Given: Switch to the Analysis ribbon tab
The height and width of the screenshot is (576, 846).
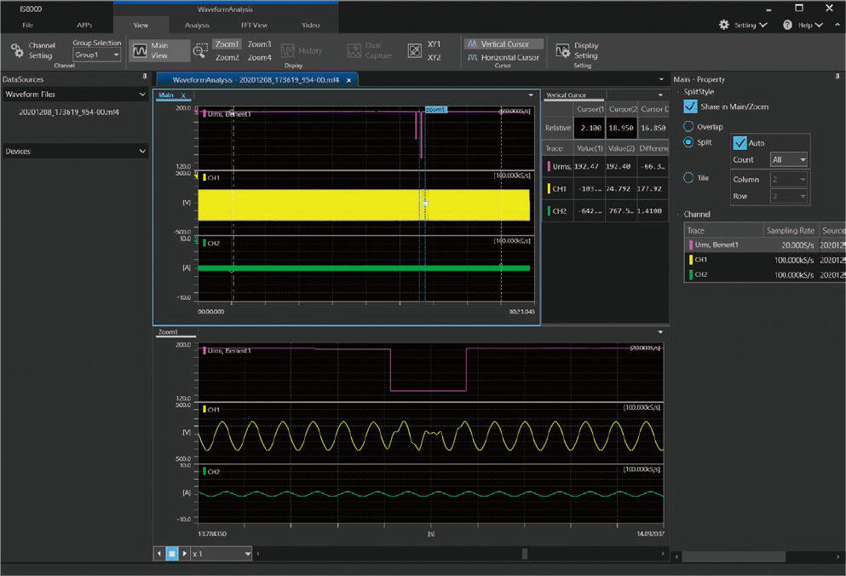Looking at the screenshot, I should [198, 25].
